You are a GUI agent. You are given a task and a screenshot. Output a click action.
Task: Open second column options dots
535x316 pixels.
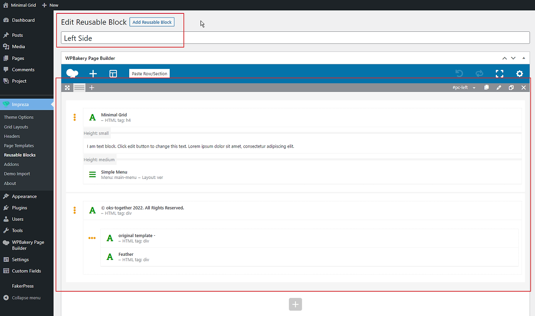[x=75, y=210]
